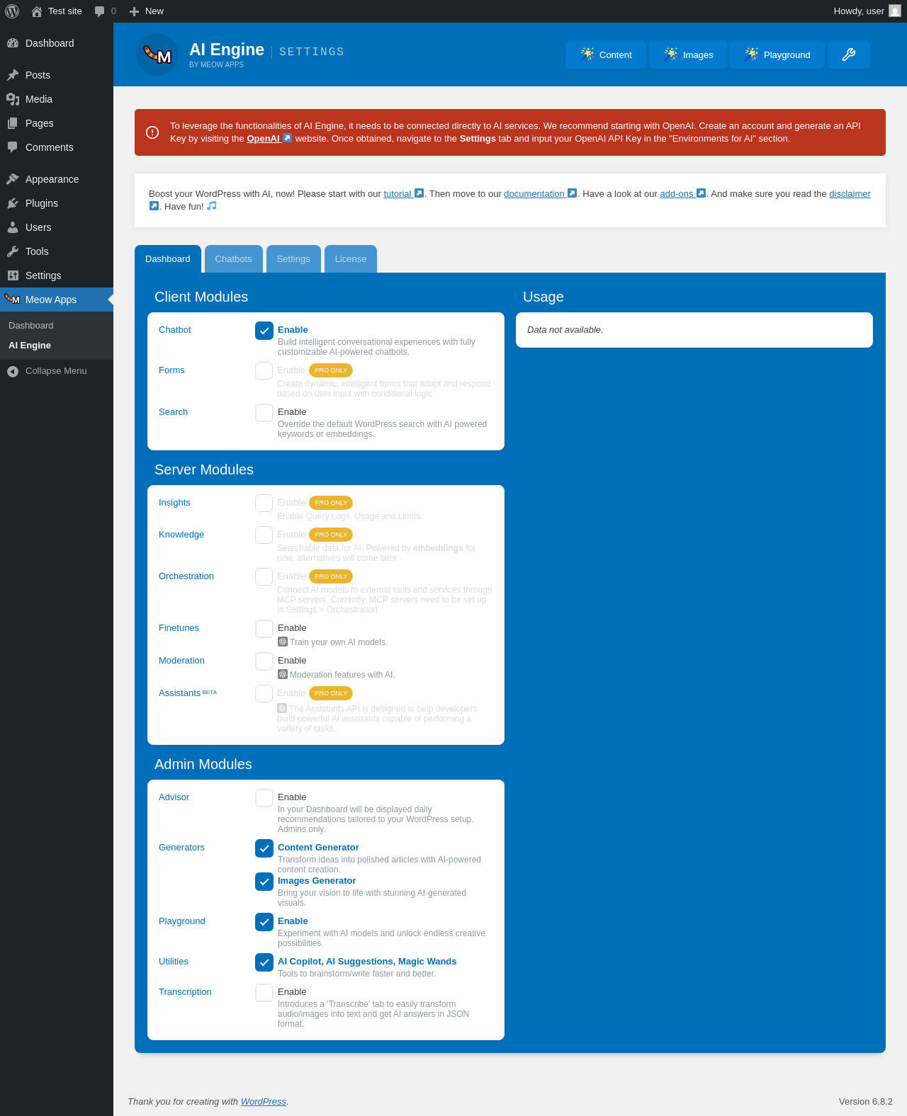Click the external link icon after OpenAI

point(287,138)
